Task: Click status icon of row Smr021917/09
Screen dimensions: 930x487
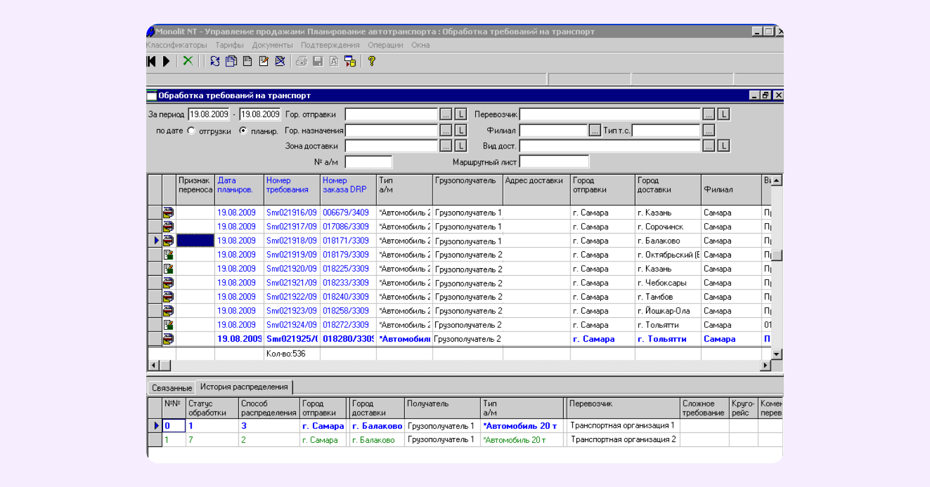Action: pyautogui.click(x=168, y=227)
